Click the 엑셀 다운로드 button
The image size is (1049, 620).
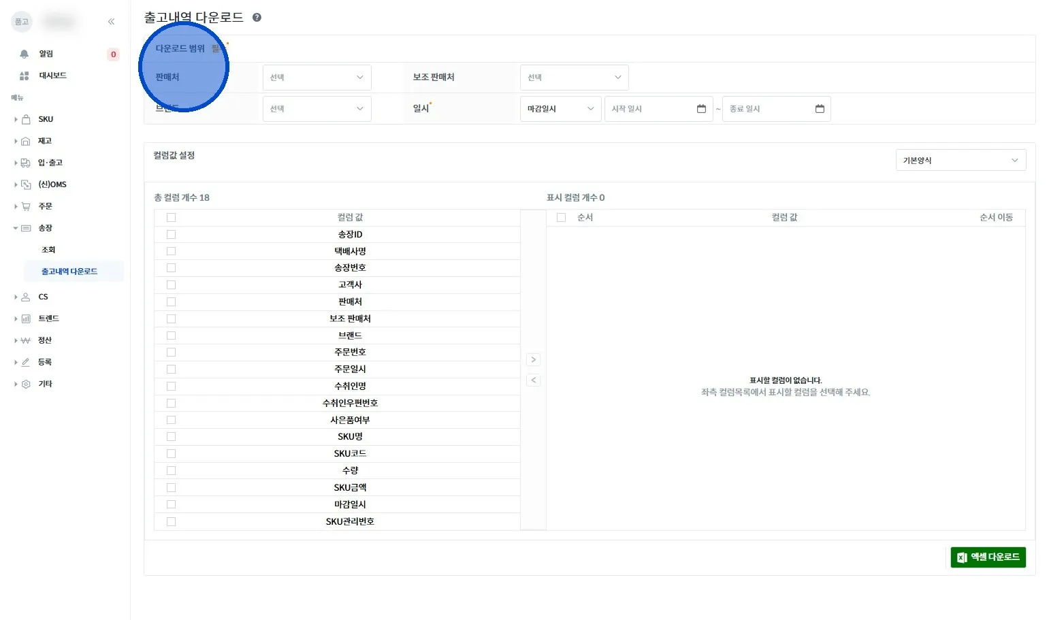988,557
